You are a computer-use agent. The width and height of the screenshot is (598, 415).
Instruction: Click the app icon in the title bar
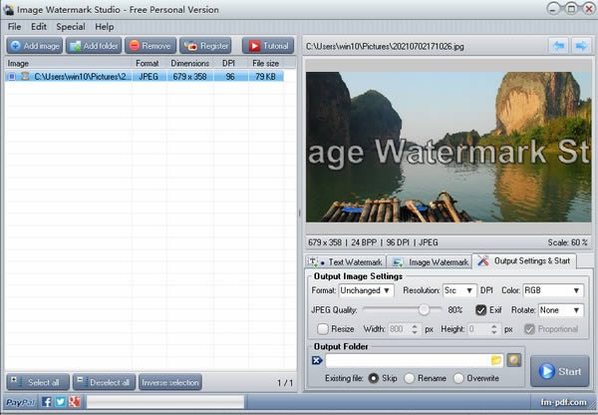[8, 10]
